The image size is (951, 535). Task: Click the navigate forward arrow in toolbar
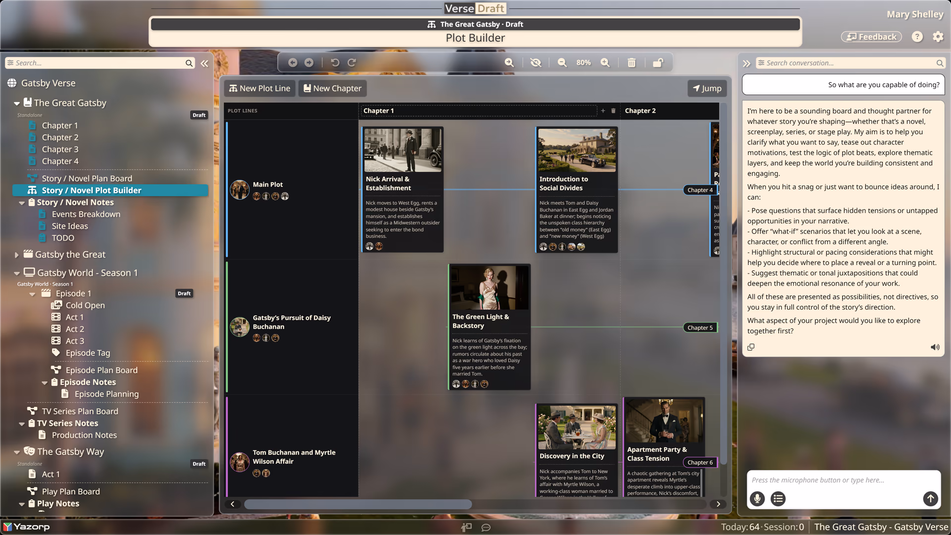point(309,62)
